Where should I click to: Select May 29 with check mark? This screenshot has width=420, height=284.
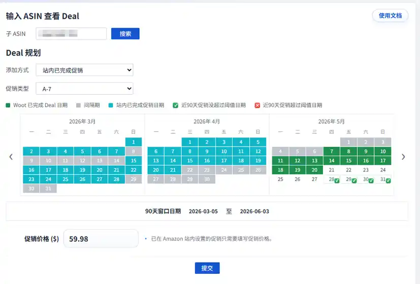click(x=349, y=180)
